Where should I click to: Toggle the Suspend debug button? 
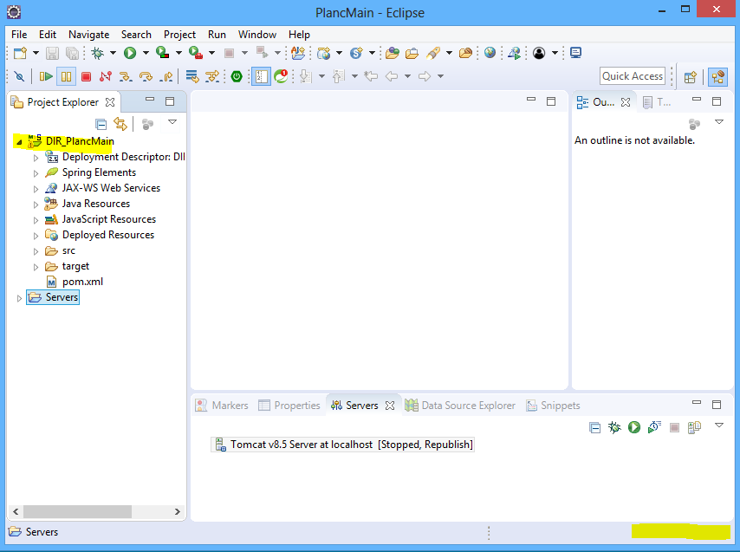point(66,76)
